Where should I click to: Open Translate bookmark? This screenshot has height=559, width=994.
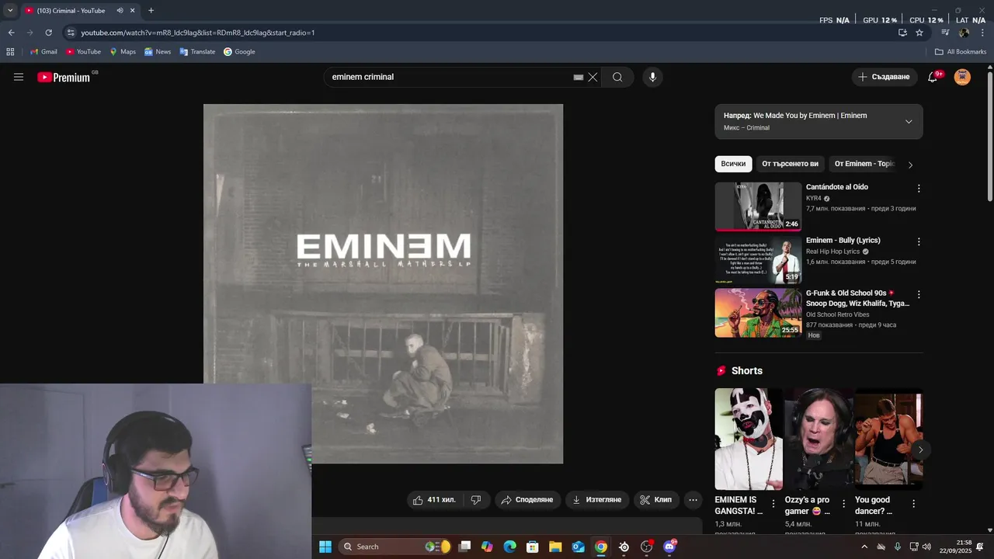pyautogui.click(x=197, y=52)
